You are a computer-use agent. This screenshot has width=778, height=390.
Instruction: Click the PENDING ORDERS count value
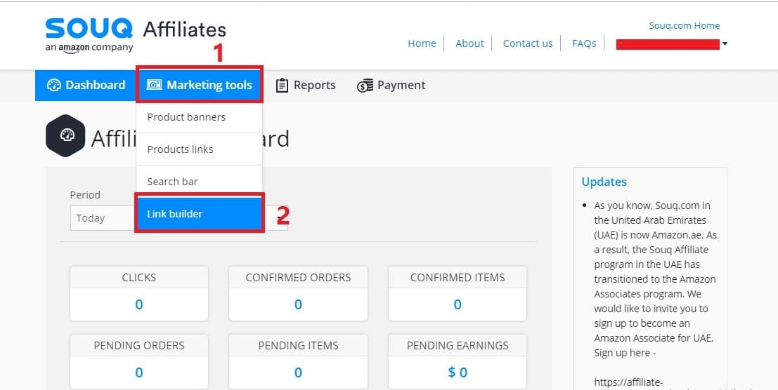click(x=139, y=372)
